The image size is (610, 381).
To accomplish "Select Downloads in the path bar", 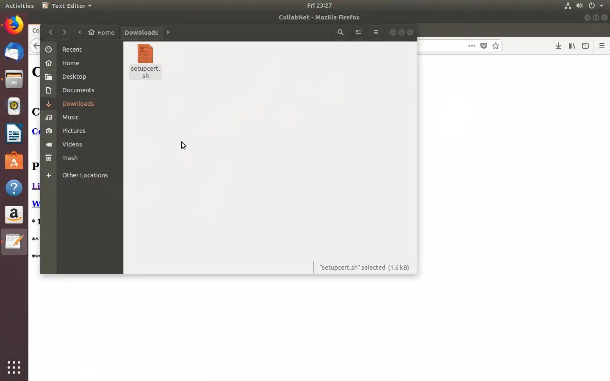I will 141,32.
